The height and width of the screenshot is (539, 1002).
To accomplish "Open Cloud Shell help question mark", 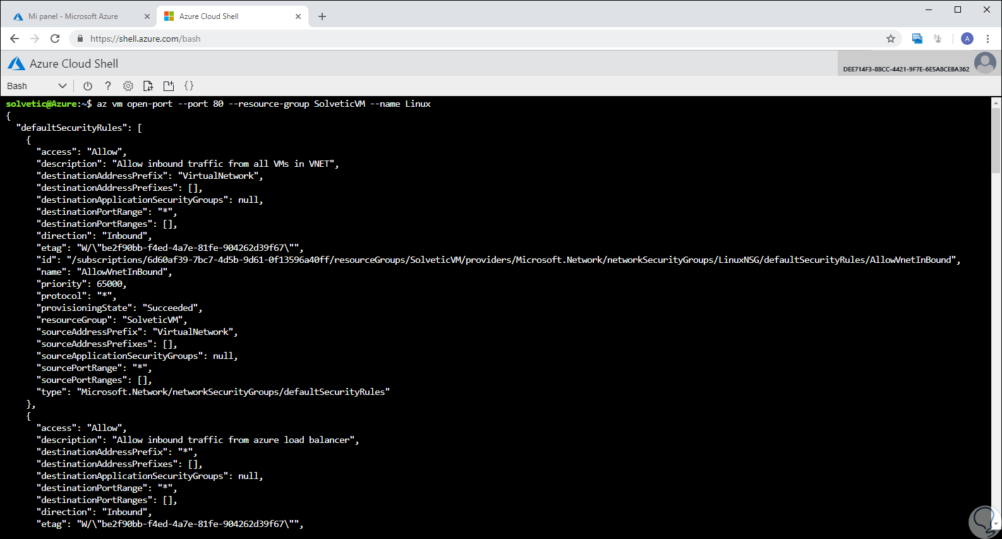I will pyautogui.click(x=108, y=86).
